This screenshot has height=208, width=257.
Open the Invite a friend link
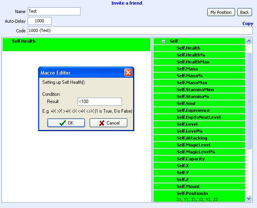pos(127,3)
